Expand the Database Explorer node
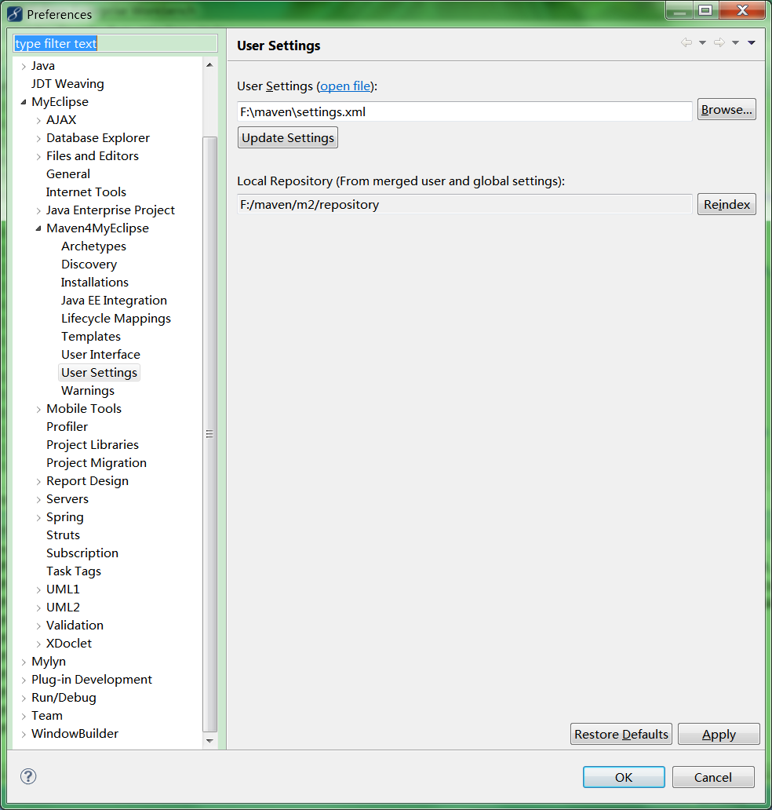 [x=38, y=138]
